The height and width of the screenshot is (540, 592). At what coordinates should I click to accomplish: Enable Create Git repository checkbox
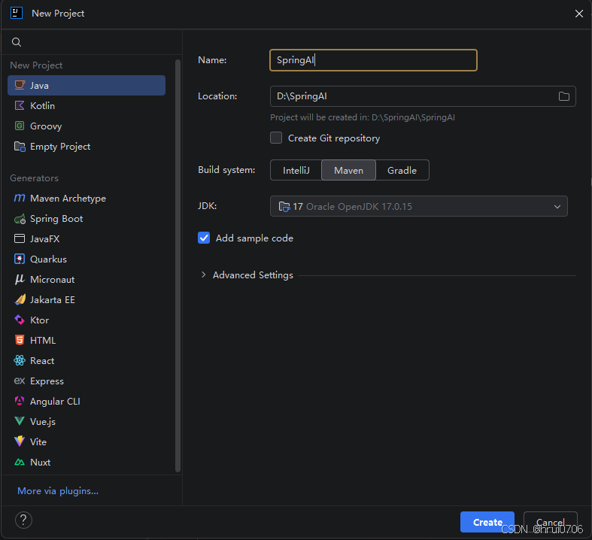tap(276, 138)
